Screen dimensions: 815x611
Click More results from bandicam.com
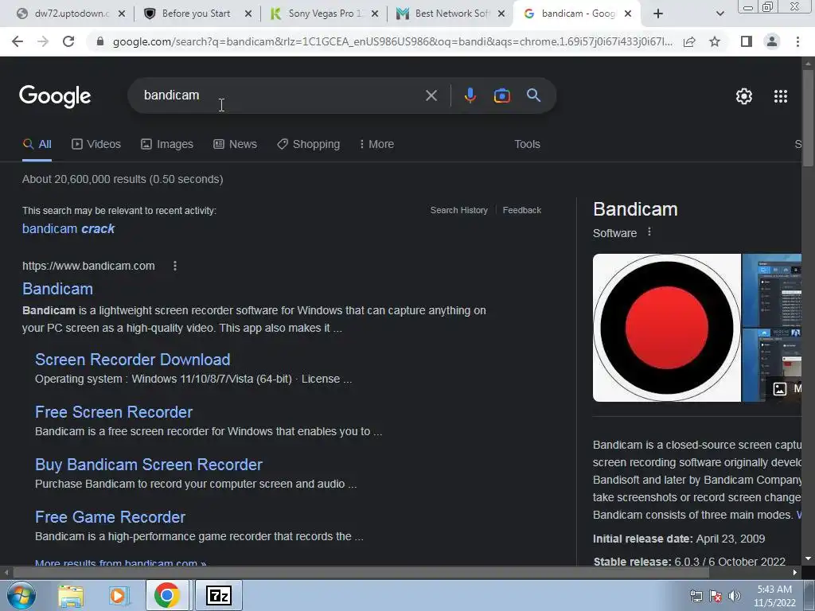coord(121,562)
